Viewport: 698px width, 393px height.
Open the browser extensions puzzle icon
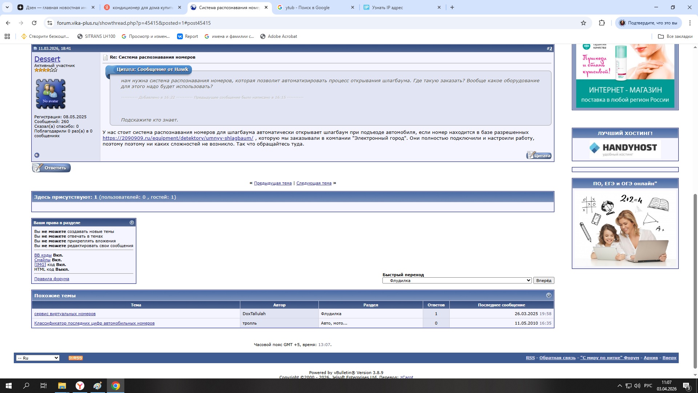602,23
